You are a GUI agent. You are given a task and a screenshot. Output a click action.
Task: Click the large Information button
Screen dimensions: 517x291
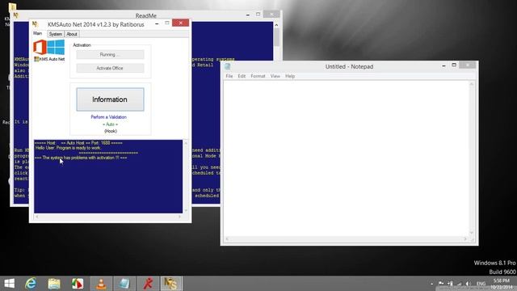pos(110,99)
